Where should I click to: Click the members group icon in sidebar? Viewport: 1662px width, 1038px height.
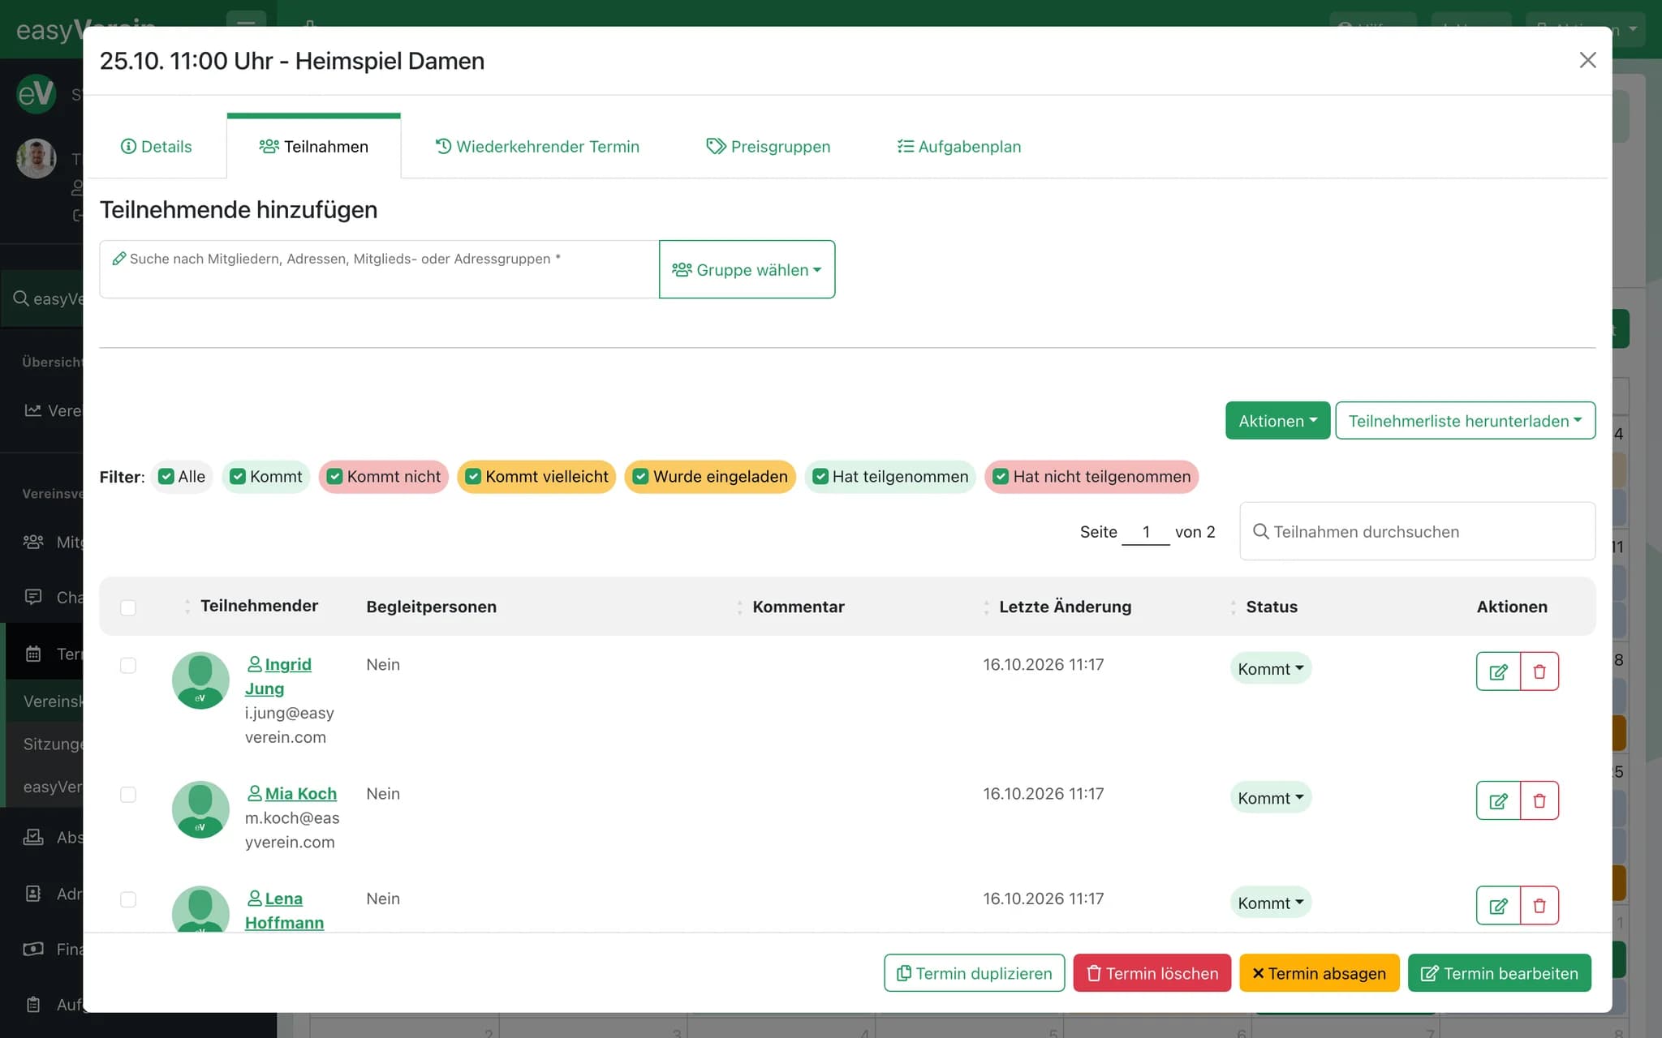[33, 542]
